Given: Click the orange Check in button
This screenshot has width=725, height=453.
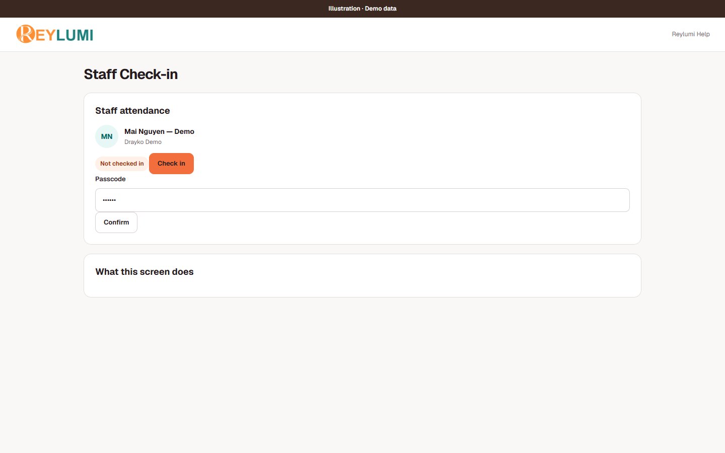Looking at the screenshot, I should pyautogui.click(x=171, y=164).
